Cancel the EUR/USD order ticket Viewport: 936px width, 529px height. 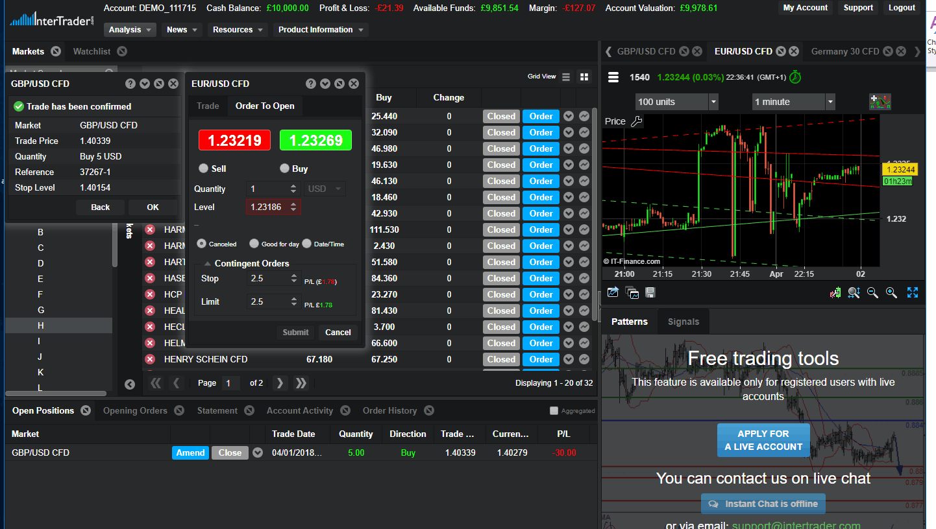pyautogui.click(x=338, y=332)
